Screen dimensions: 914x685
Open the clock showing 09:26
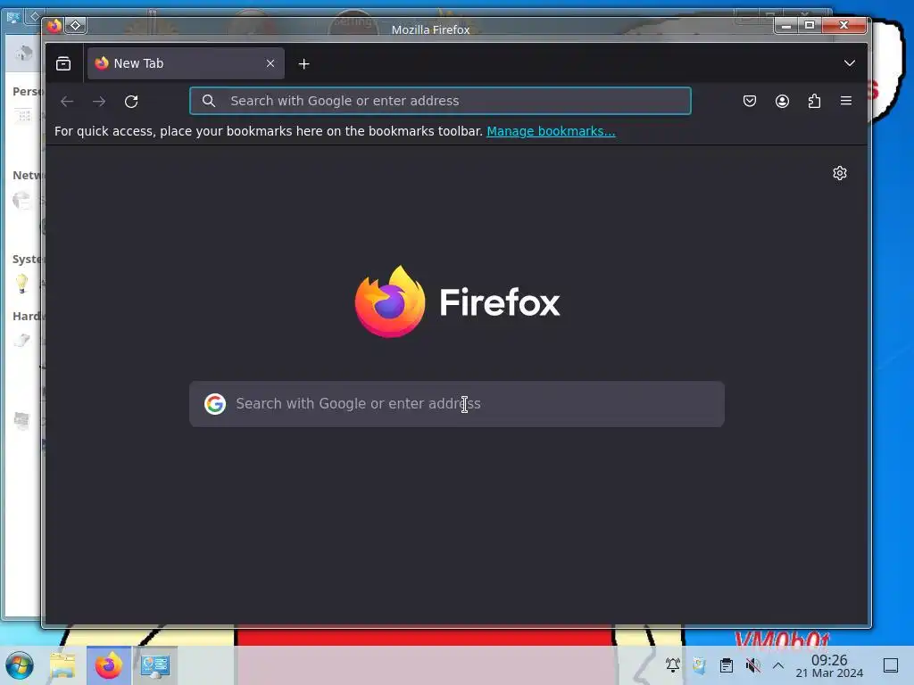[x=829, y=665]
